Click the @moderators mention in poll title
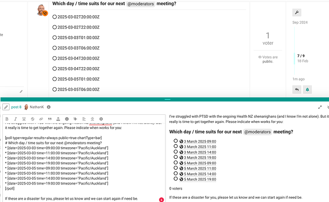Image resolution: width=329 pixels, height=202 pixels. pos(141,4)
